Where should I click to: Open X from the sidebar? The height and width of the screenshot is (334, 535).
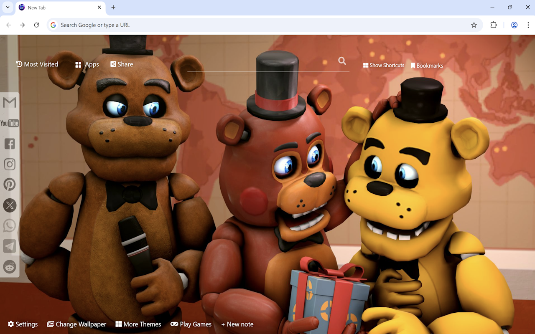[x=9, y=205]
